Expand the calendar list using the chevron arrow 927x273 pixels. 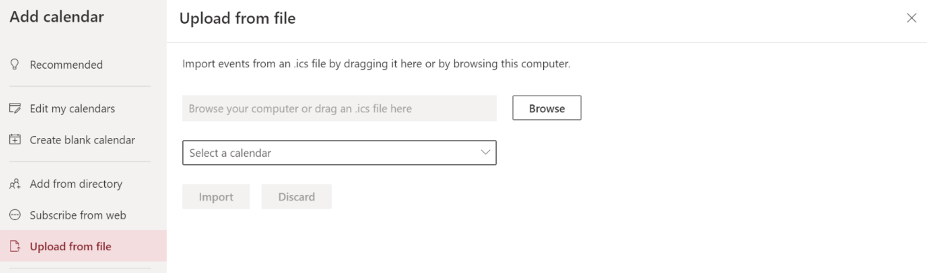coord(486,152)
